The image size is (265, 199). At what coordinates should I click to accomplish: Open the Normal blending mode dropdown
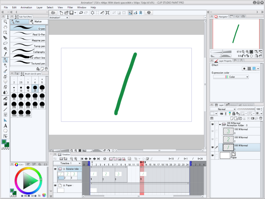click(x=223, y=109)
